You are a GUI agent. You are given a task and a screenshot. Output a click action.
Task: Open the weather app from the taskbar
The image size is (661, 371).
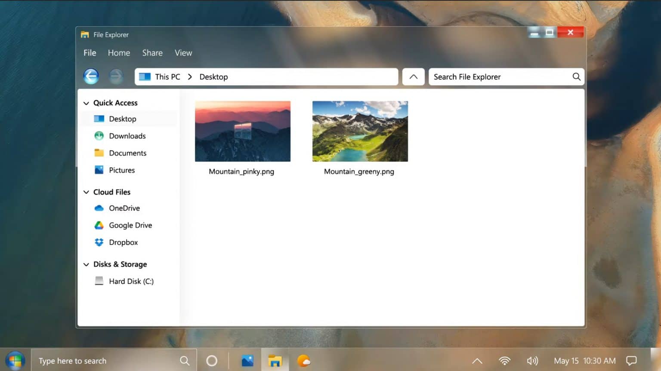[x=304, y=360]
